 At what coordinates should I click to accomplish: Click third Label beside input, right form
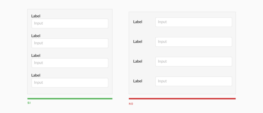pos(138,61)
